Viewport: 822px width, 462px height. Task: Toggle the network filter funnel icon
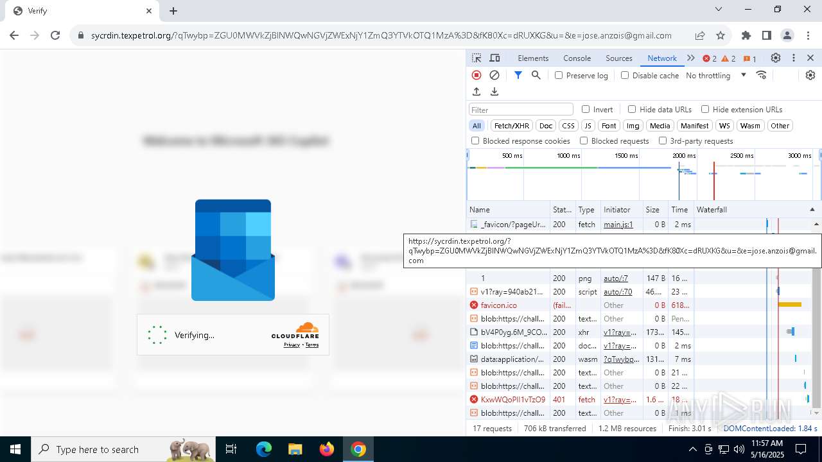(518, 75)
